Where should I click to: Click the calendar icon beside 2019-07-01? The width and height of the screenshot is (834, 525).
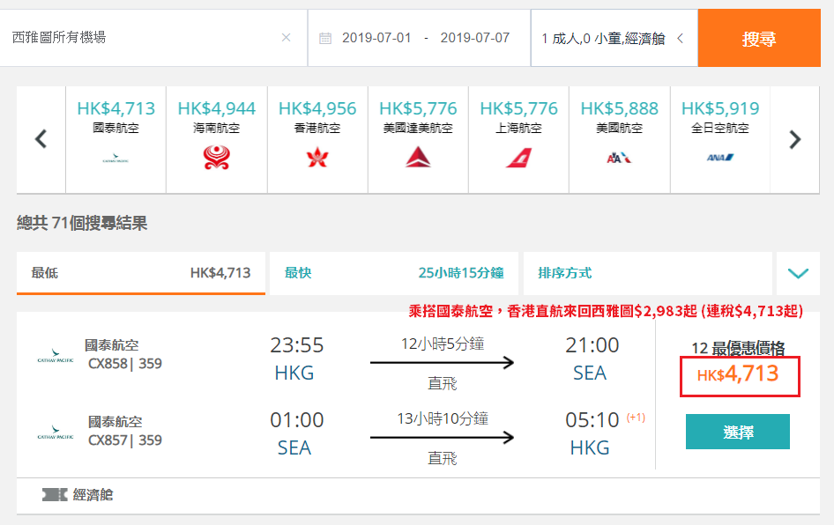[325, 38]
